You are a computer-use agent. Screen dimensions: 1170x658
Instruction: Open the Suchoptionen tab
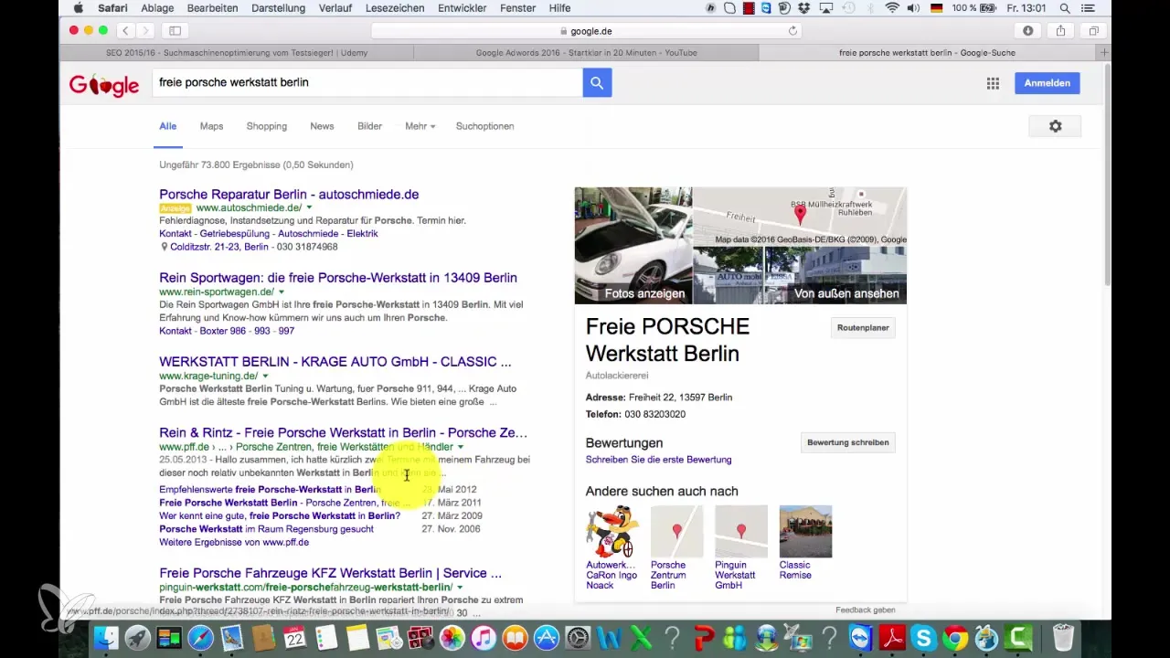pyautogui.click(x=484, y=126)
